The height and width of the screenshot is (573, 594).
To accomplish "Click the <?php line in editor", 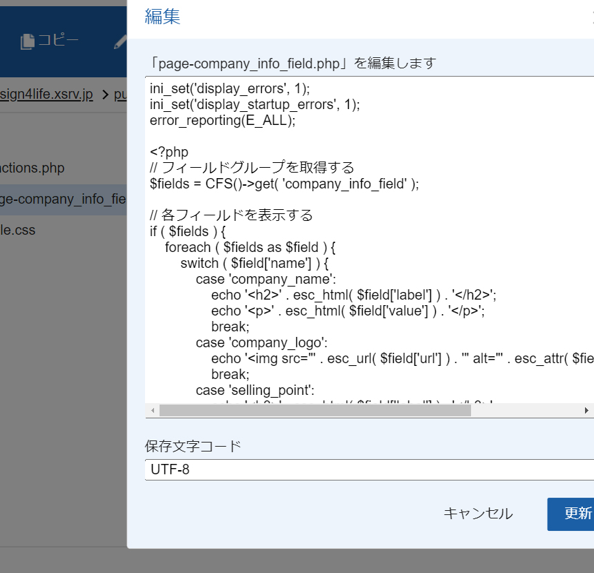I will pos(169,153).
